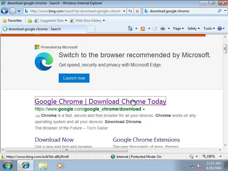Show hidden tray icons arrow

click(x=186, y=166)
